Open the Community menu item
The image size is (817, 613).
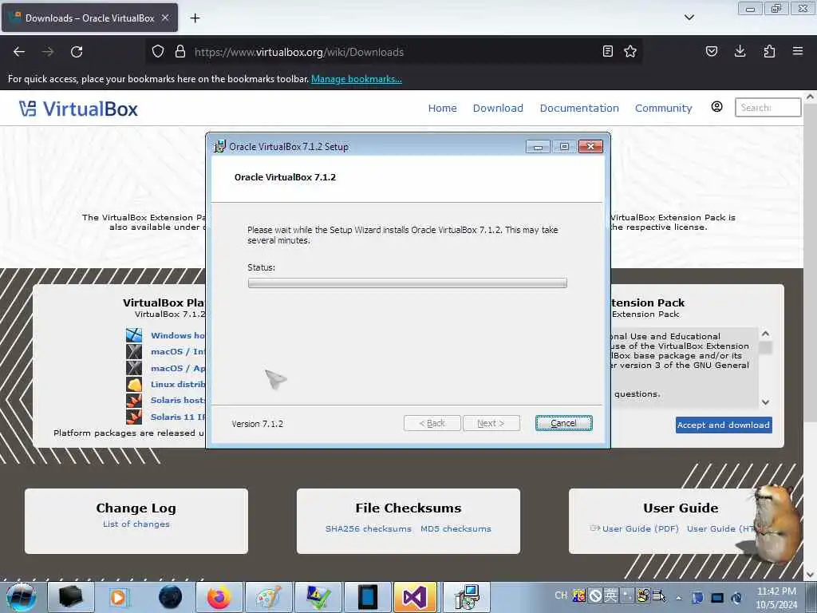pos(663,108)
